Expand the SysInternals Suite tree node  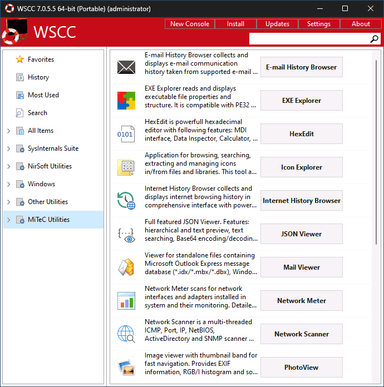tap(9, 148)
